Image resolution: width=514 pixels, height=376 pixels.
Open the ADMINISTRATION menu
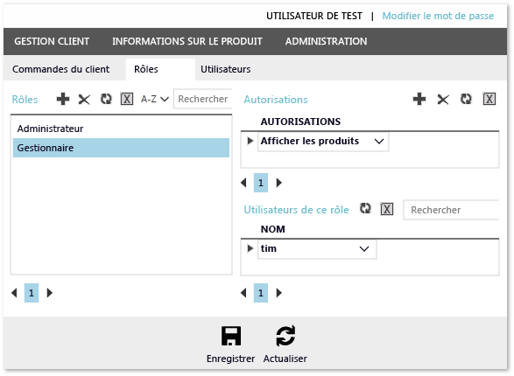point(326,41)
